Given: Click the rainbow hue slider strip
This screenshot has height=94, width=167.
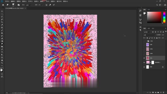Looking at the screenshot, I should pos(164,17).
